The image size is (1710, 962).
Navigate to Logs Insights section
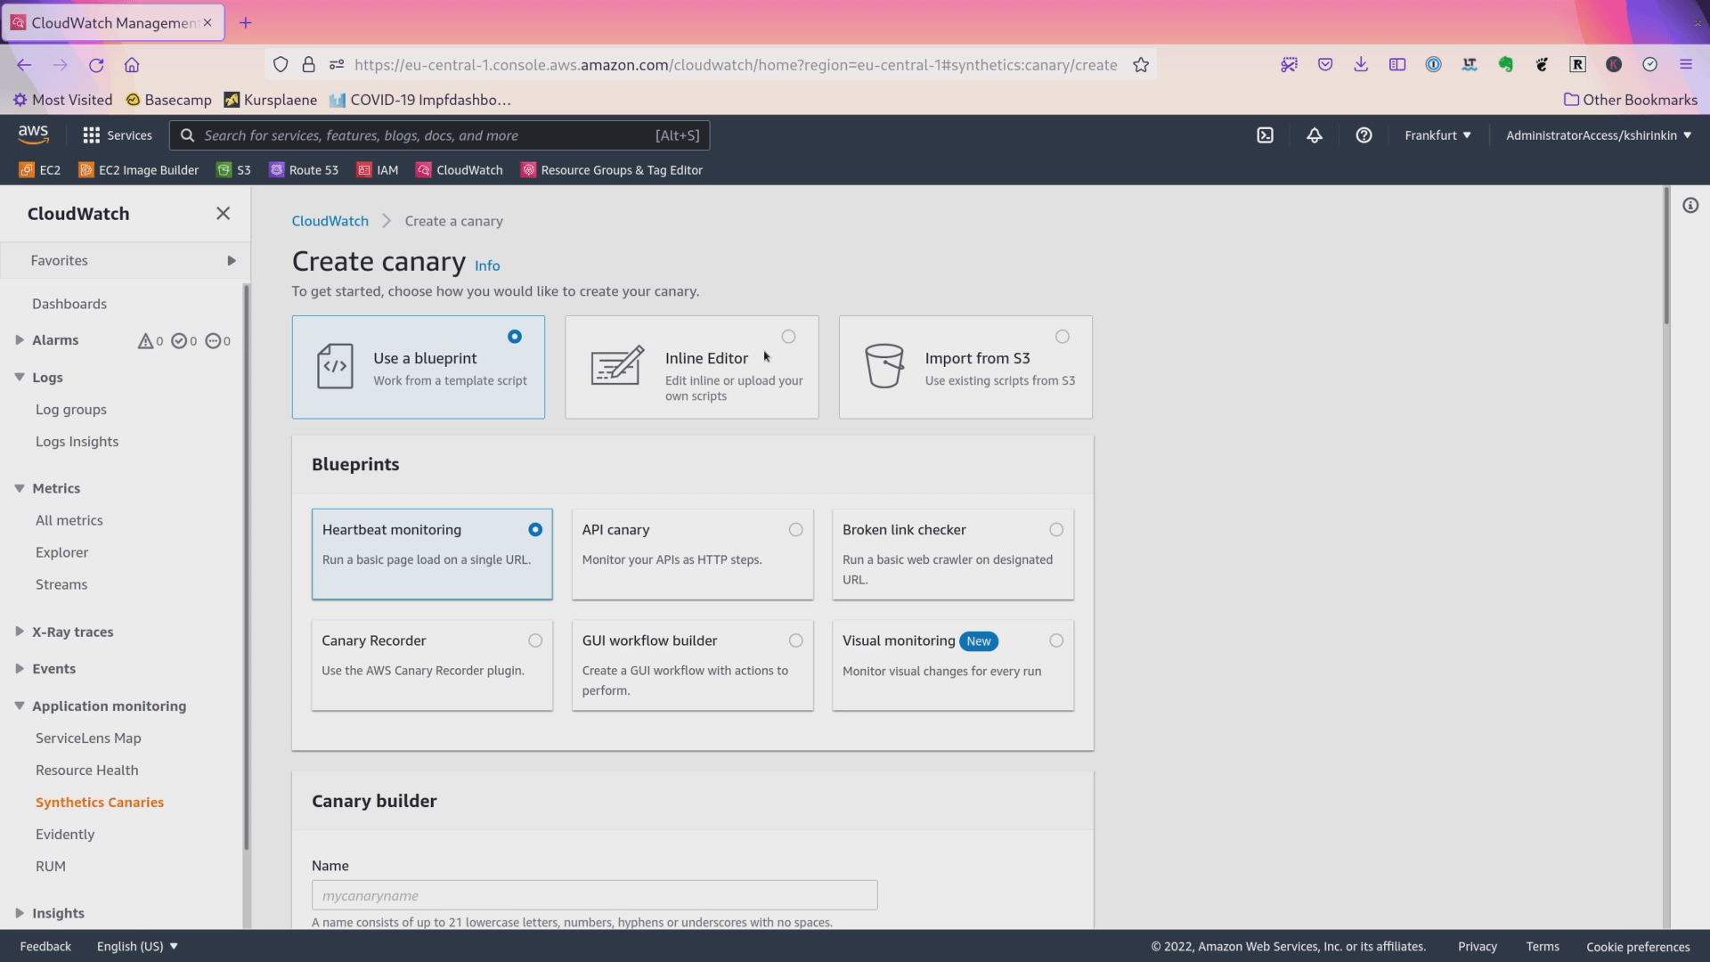coord(77,441)
